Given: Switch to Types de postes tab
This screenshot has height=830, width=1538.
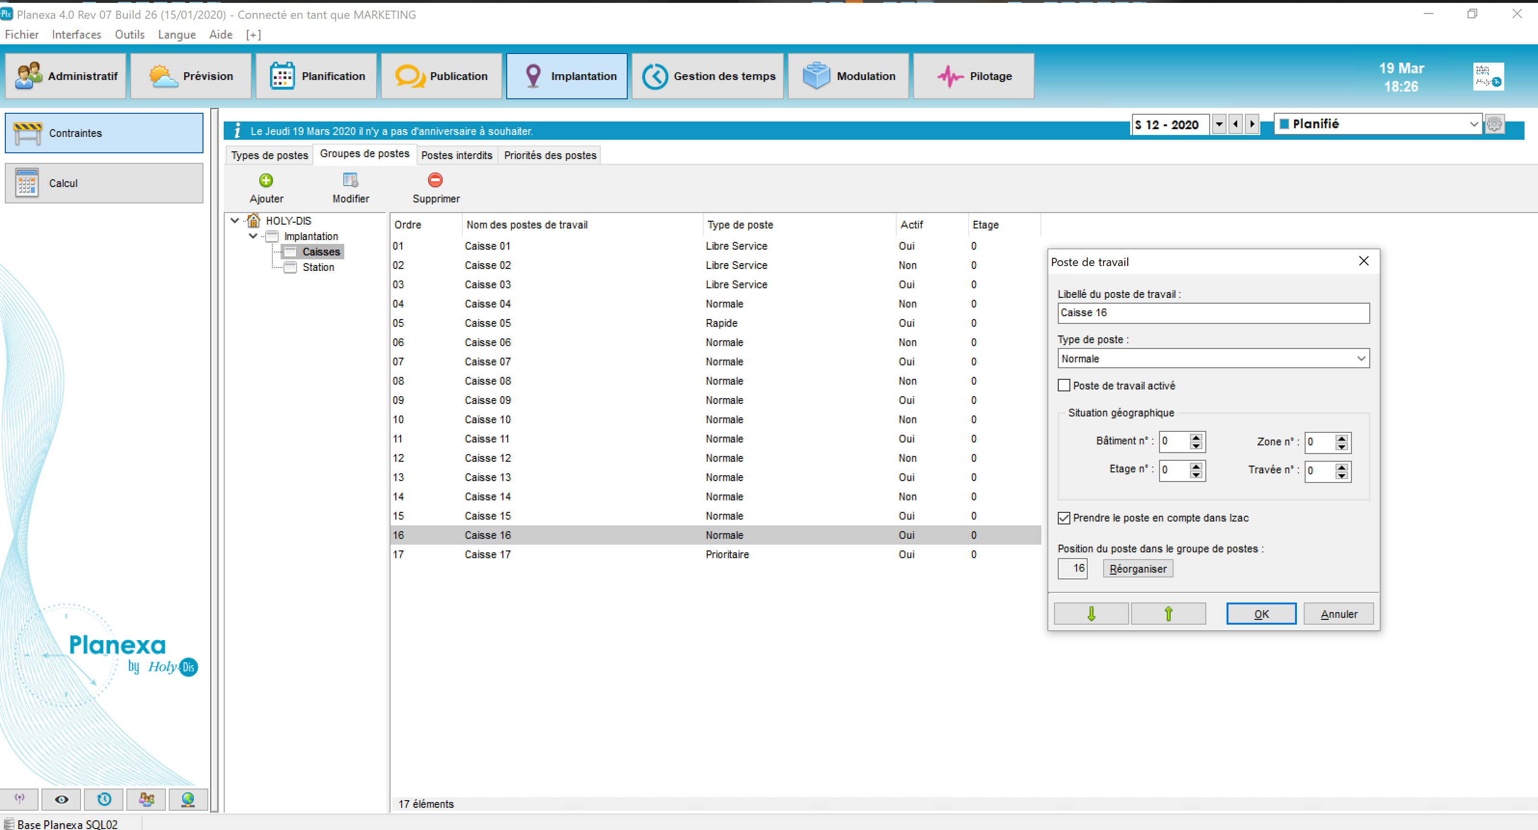Looking at the screenshot, I should tap(269, 155).
